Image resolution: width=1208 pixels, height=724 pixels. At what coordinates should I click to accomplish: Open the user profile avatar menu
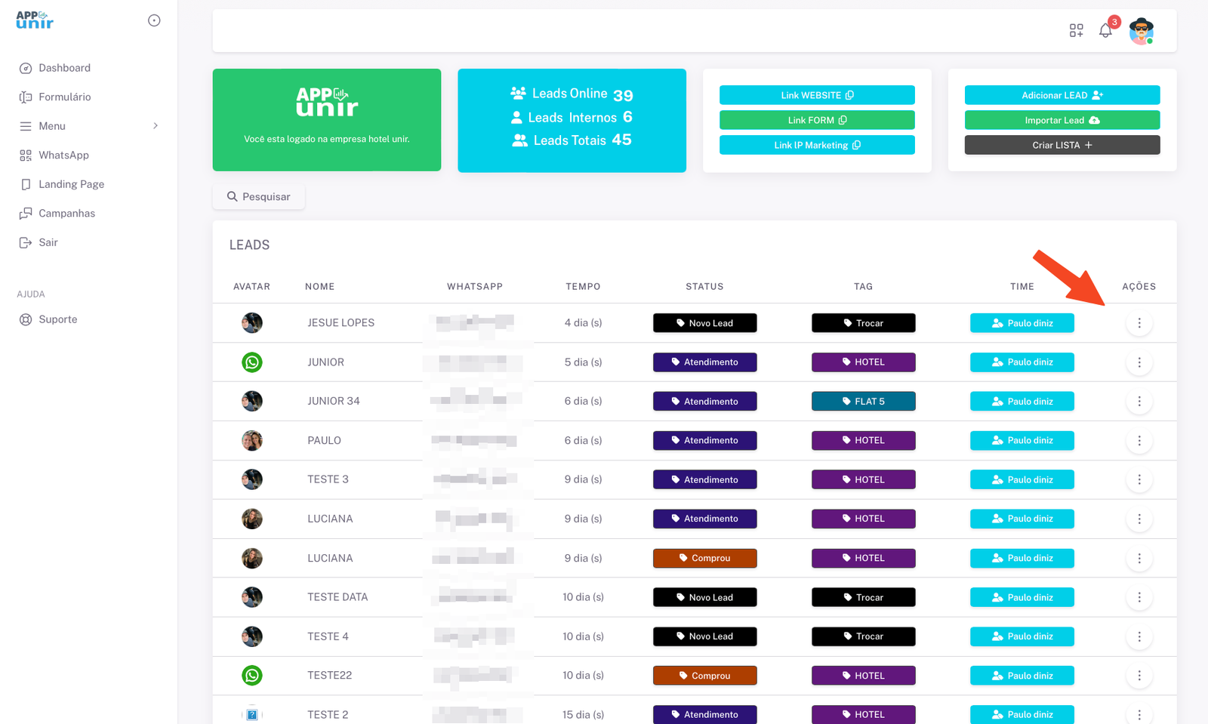(1141, 31)
